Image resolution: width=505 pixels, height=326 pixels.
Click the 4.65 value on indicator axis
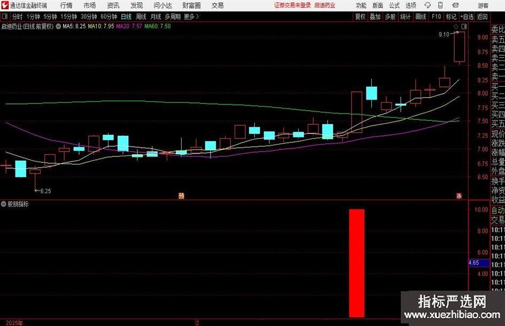click(x=474, y=263)
